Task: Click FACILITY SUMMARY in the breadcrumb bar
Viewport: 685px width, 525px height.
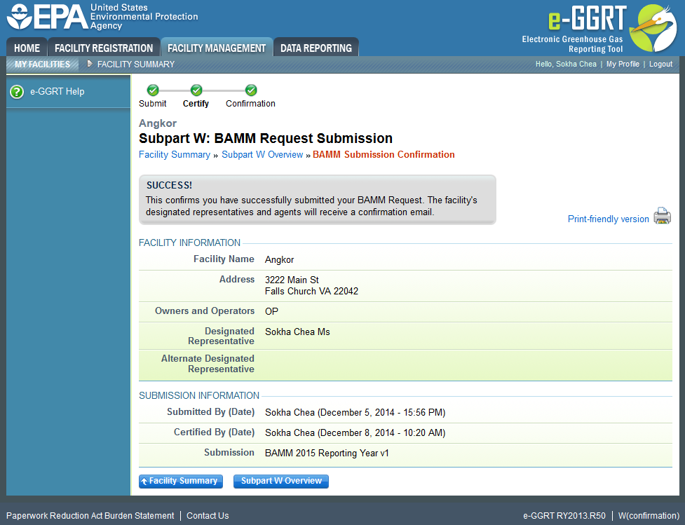Action: tap(135, 64)
